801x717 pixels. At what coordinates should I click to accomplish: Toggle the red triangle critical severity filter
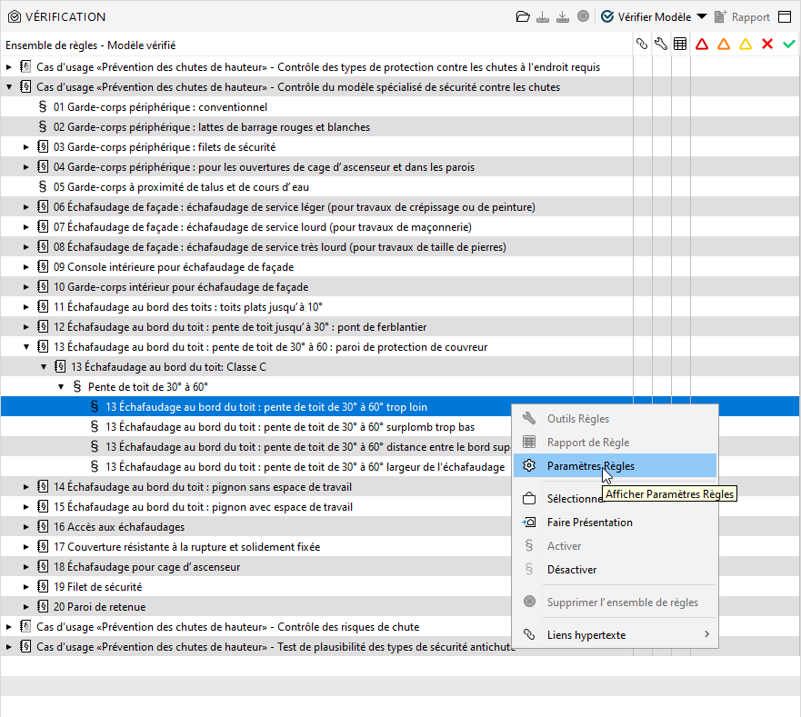(x=702, y=45)
